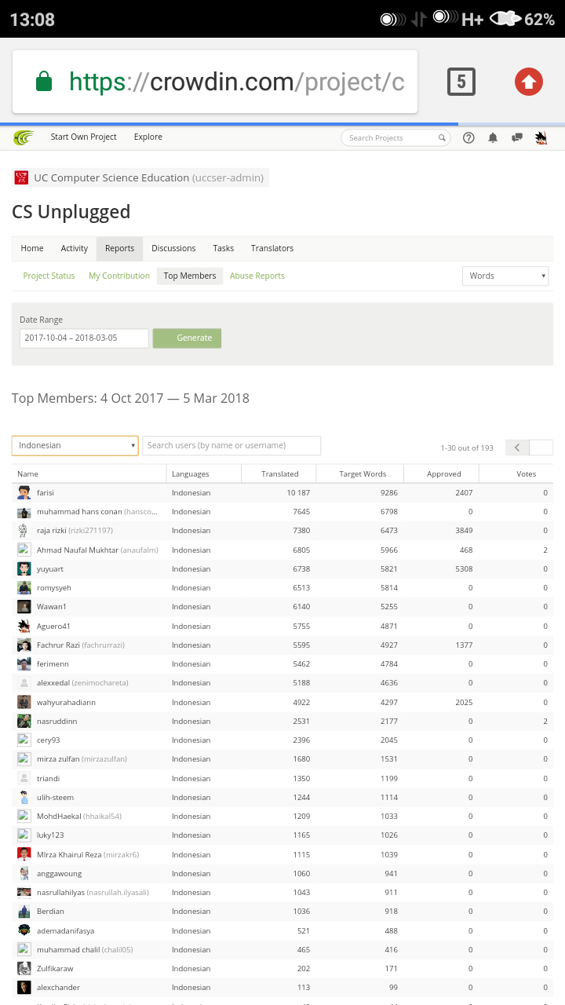
Task: Click farisi's avatar
Action: [x=24, y=492]
